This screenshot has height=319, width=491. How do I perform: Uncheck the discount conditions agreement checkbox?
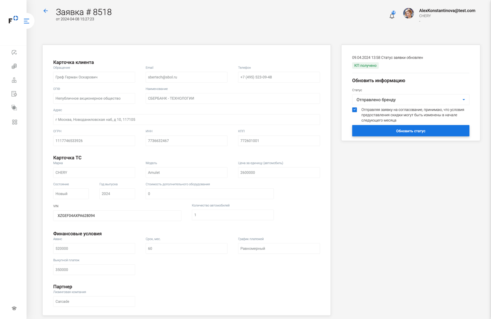tap(355, 110)
